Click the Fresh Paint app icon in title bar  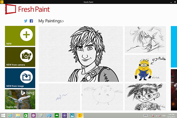pos(2,2)
